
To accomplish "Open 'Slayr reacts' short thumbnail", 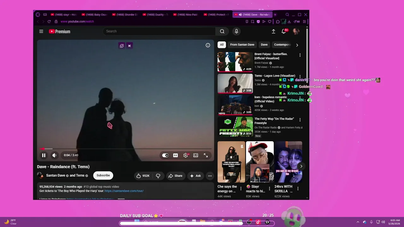I will click(260, 162).
